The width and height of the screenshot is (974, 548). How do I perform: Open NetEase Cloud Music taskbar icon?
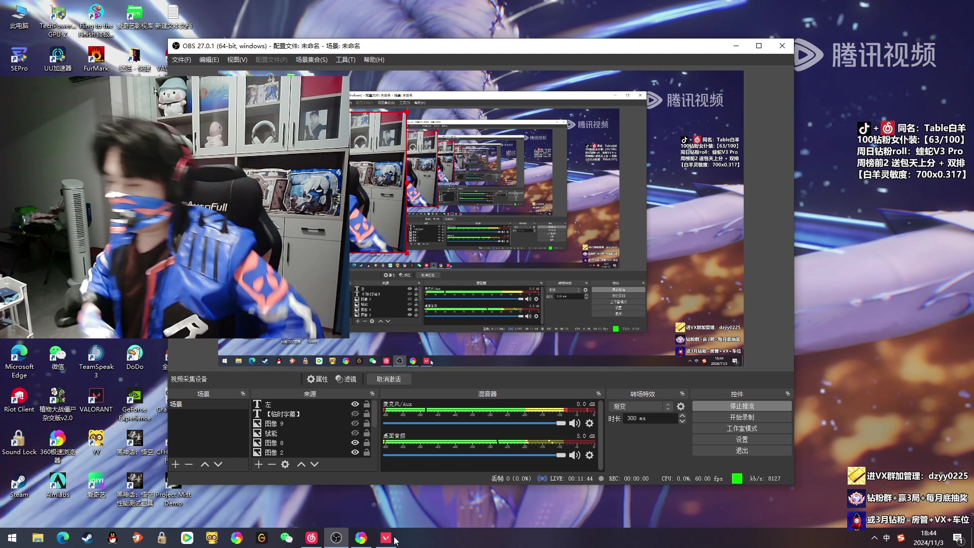point(311,538)
